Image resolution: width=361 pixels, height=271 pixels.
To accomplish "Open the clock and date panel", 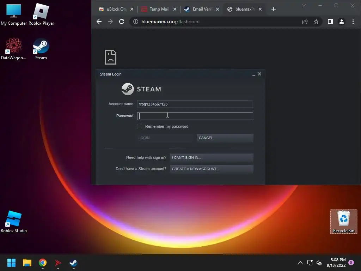I will (336, 263).
